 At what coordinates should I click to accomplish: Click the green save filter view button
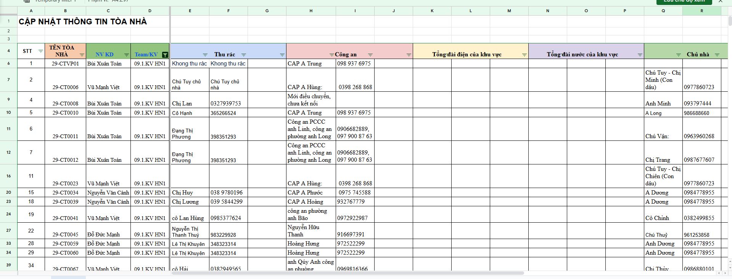pyautogui.click(x=684, y=2)
